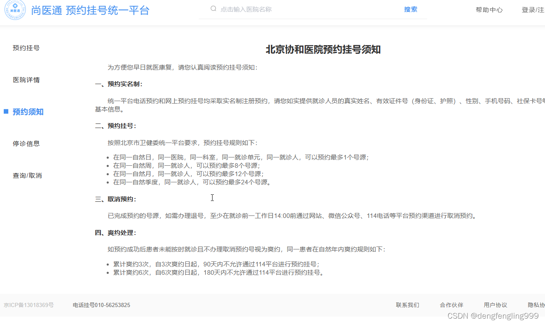This screenshot has height=324, width=545.
Task: Select 预约挂号 in the left sidebar
Action: click(26, 48)
